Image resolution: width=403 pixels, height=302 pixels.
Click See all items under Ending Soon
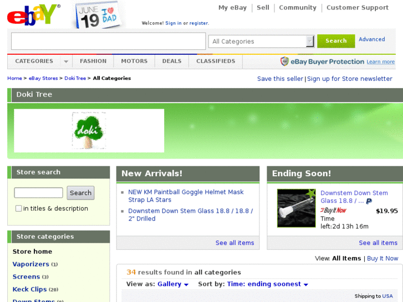click(378, 243)
